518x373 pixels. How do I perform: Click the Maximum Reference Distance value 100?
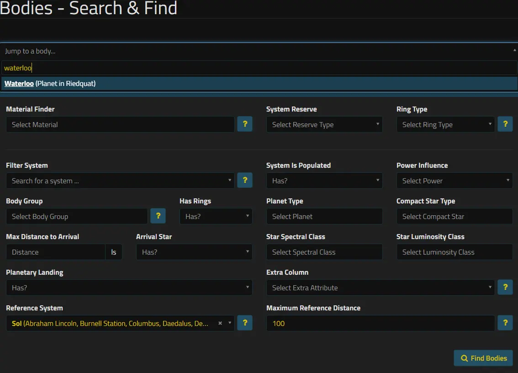(381, 323)
